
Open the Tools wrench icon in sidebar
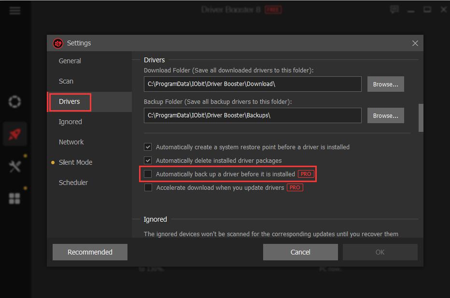(14, 166)
